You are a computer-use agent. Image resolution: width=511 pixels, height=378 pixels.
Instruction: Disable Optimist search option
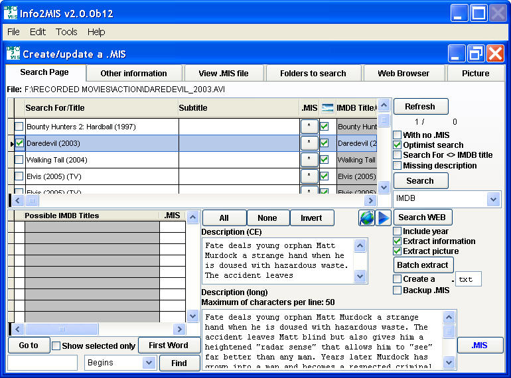(x=397, y=145)
